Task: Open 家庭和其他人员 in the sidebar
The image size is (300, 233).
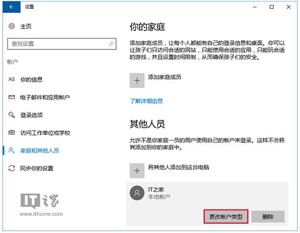Action: point(39,150)
